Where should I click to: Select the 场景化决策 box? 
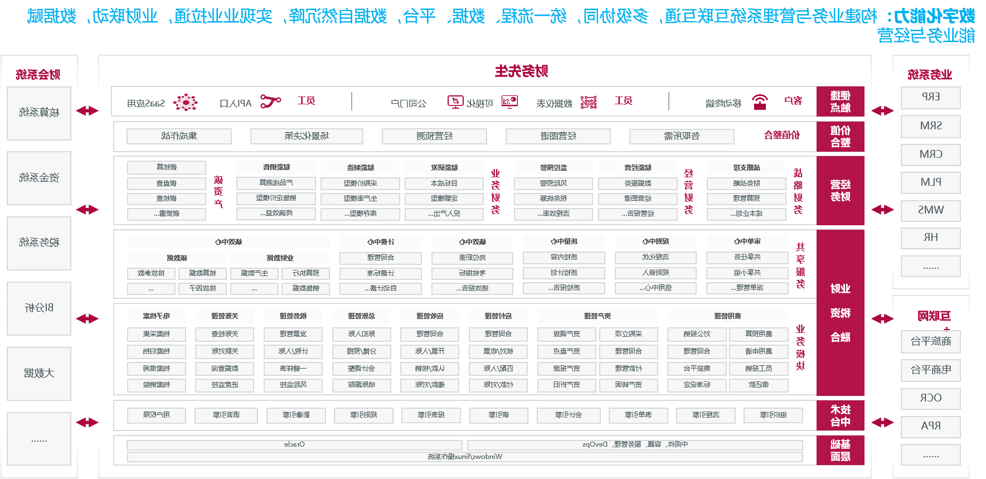coord(307,136)
